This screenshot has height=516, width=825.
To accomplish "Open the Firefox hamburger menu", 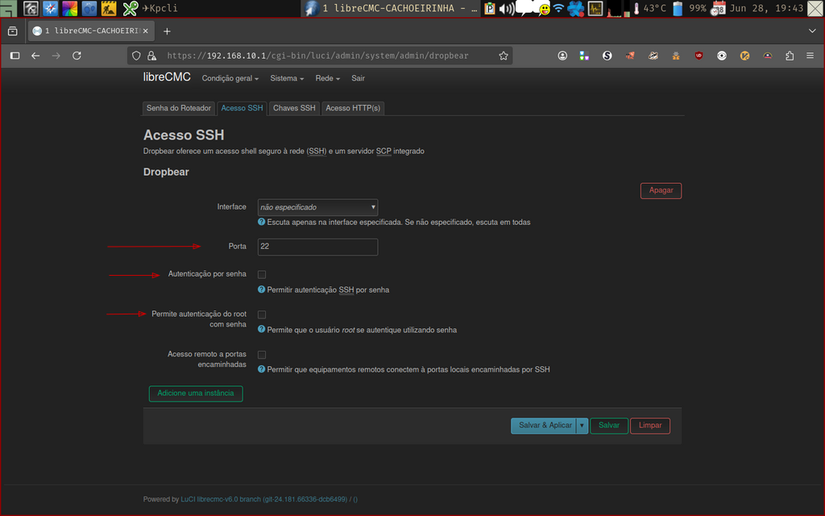I will [810, 56].
